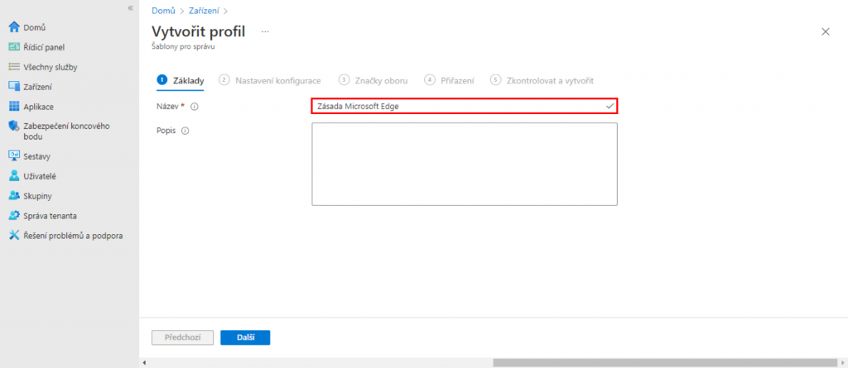Open the Zařízení devices icon

(13, 87)
